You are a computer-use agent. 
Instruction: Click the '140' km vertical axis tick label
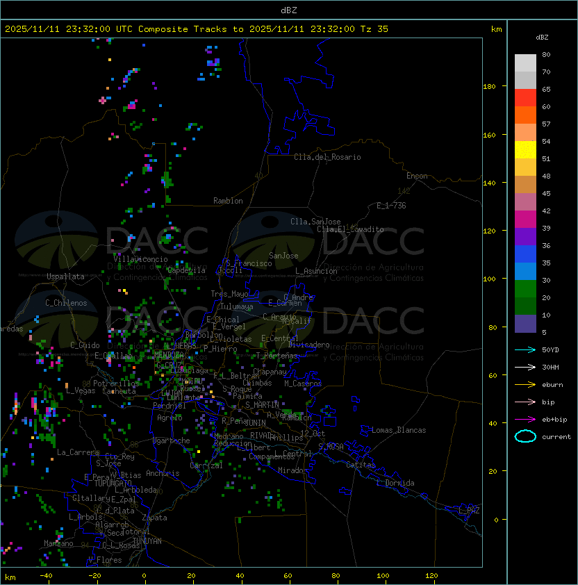489,183
